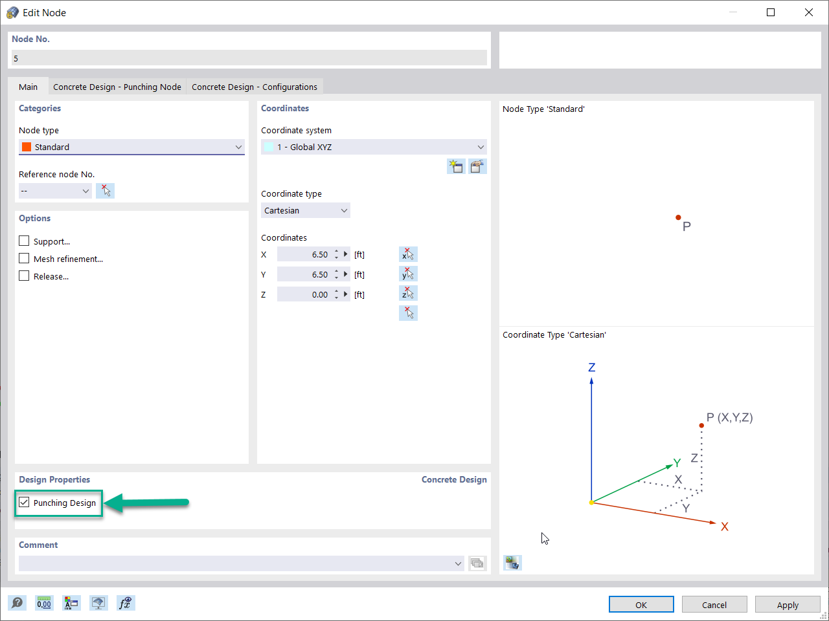Open the display settings via monitor icon
The width and height of the screenshot is (829, 621).
[98, 602]
